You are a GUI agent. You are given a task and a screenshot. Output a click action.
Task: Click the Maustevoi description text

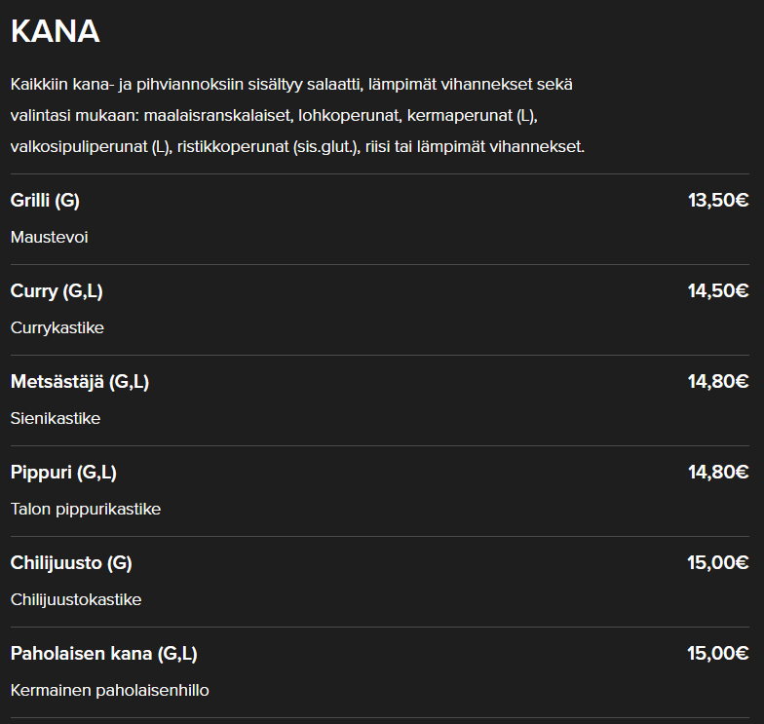49,238
